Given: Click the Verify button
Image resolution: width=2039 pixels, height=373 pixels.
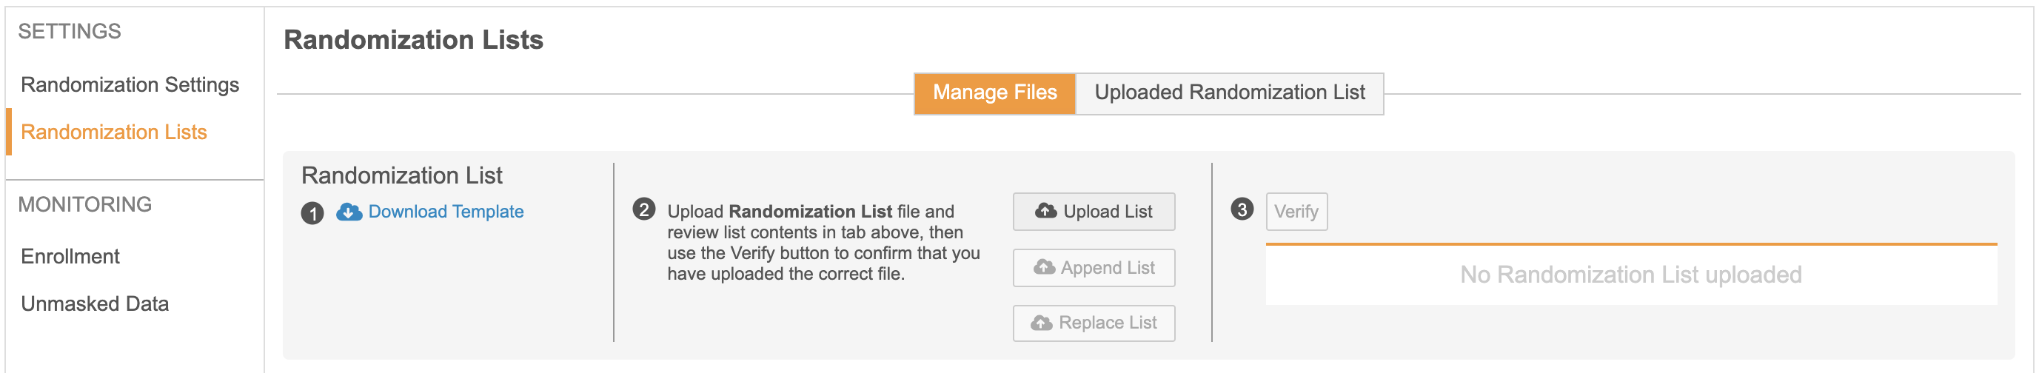Looking at the screenshot, I should [x=1296, y=212].
